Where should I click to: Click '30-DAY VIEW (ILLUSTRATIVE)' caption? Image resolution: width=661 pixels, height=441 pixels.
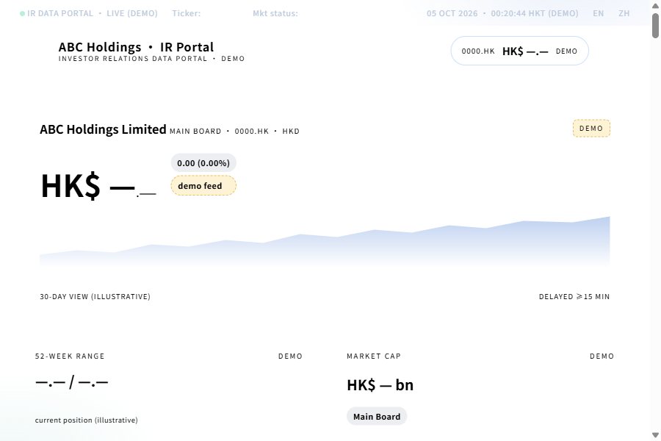pos(95,297)
